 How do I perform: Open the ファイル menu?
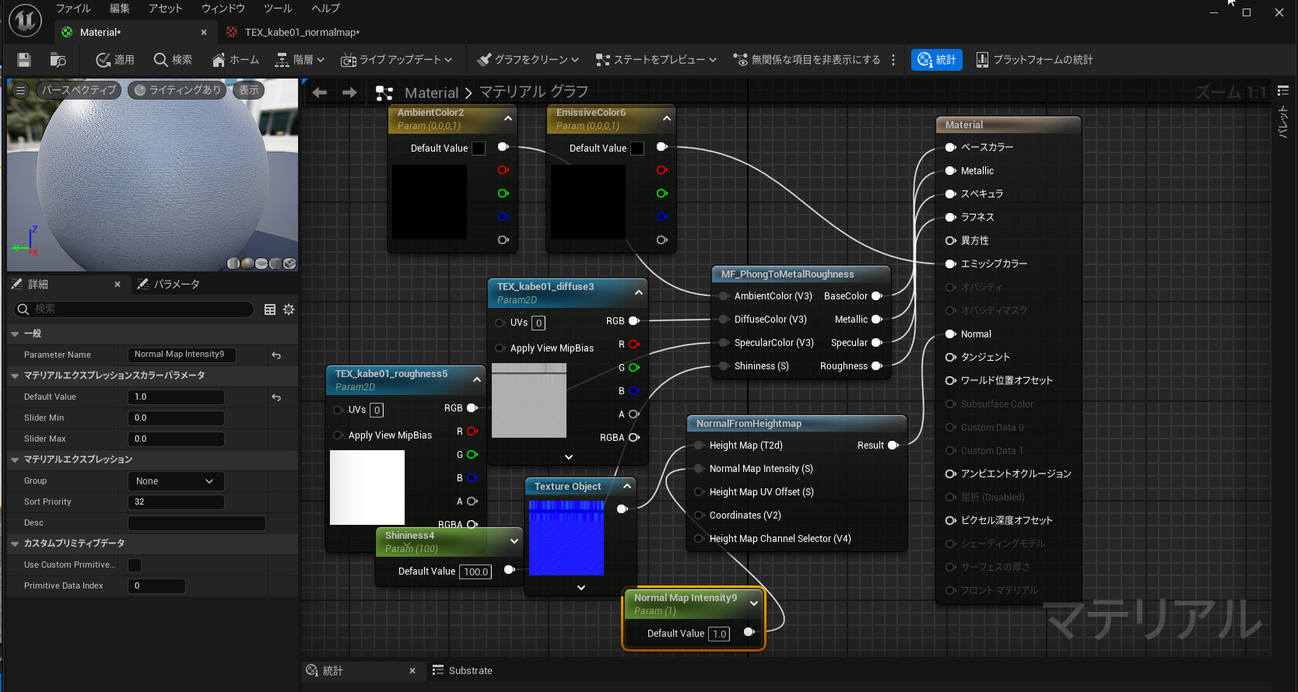pyautogui.click(x=73, y=9)
